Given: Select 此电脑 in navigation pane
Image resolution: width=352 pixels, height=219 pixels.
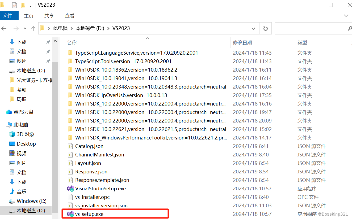Looking at the screenshot, I should (21, 125).
